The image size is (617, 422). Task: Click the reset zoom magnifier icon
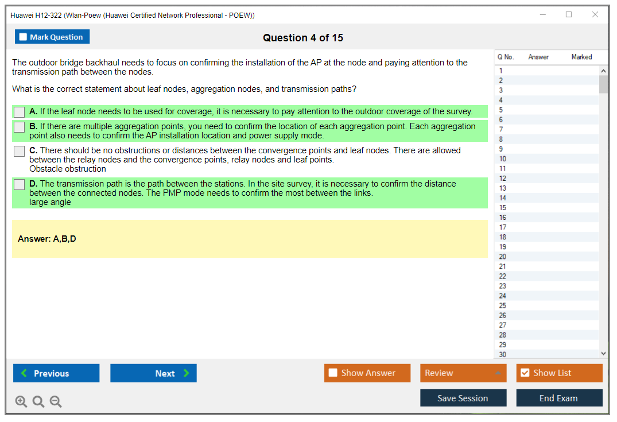pos(38,402)
